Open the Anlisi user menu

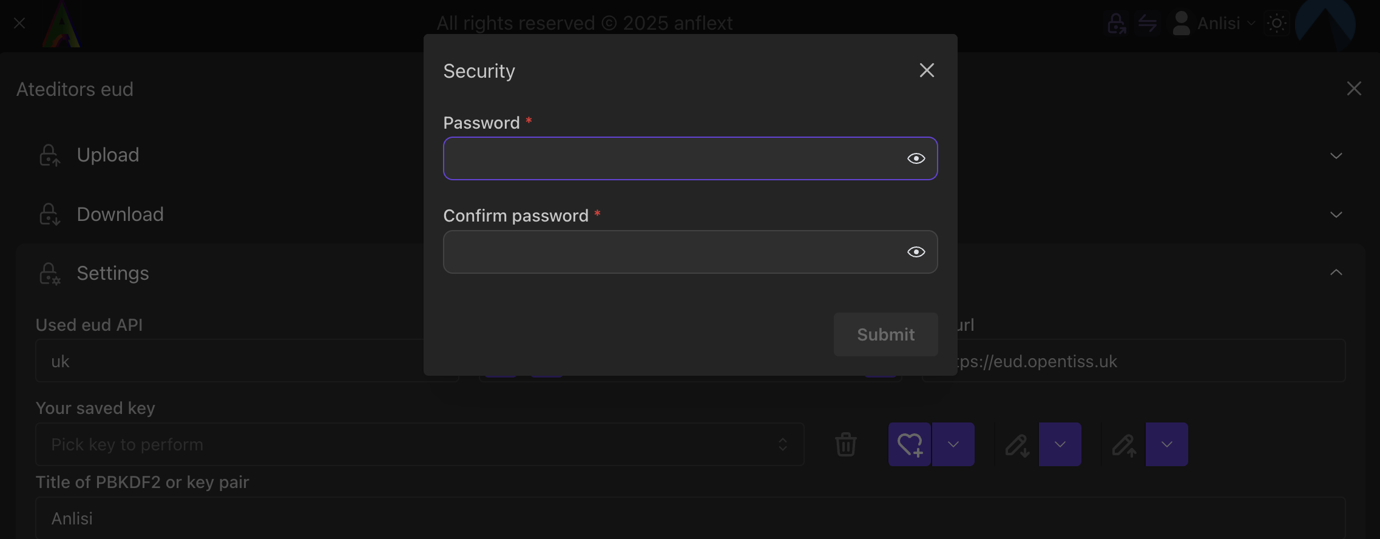[1214, 24]
